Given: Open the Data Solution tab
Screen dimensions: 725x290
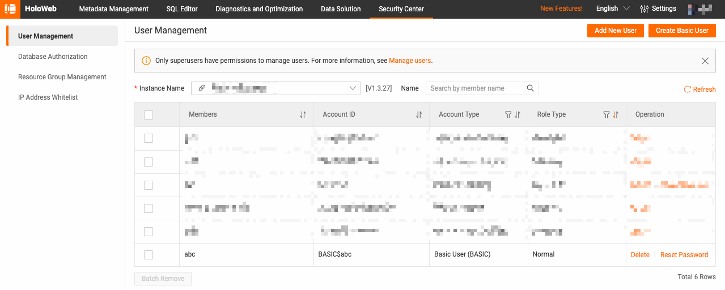Looking at the screenshot, I should [341, 9].
